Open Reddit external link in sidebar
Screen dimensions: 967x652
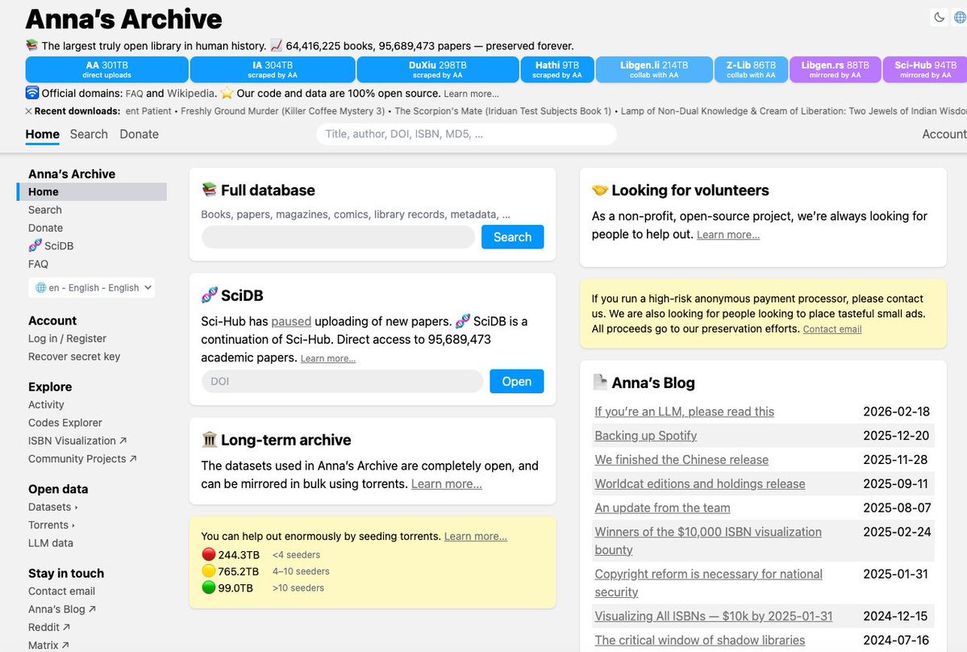48,627
